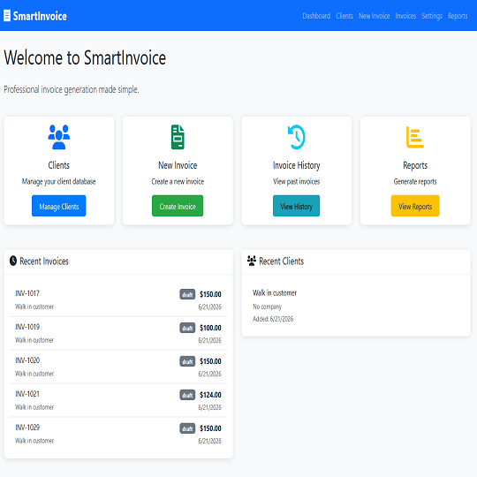
Task: Click the SmartInvoice receipt logo icon
Action: [7, 16]
